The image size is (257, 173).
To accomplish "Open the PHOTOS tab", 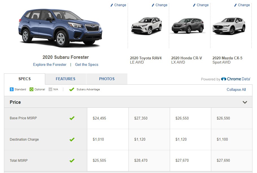I will [x=107, y=79].
